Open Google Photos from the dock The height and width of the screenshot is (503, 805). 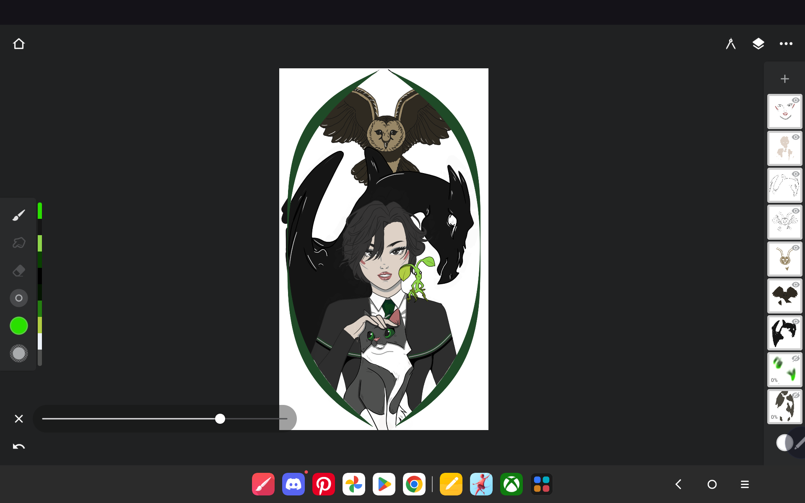pyautogui.click(x=354, y=484)
